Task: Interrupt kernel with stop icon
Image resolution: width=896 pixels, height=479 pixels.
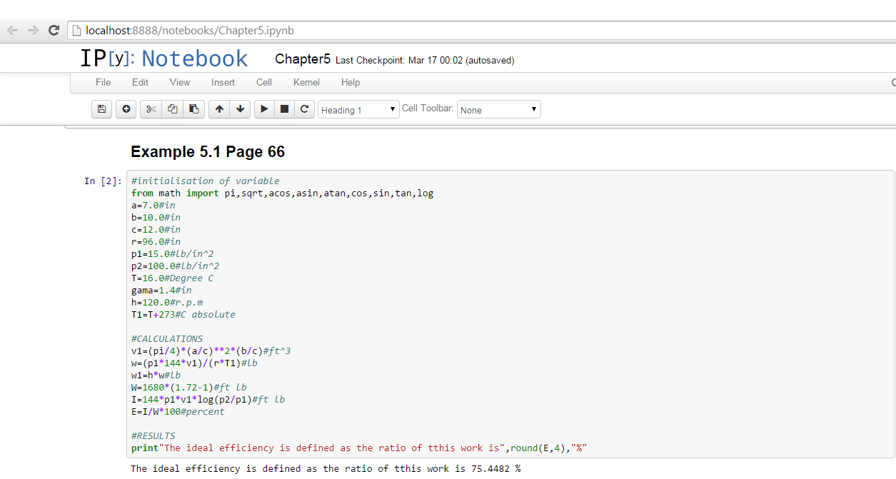Action: (x=284, y=109)
